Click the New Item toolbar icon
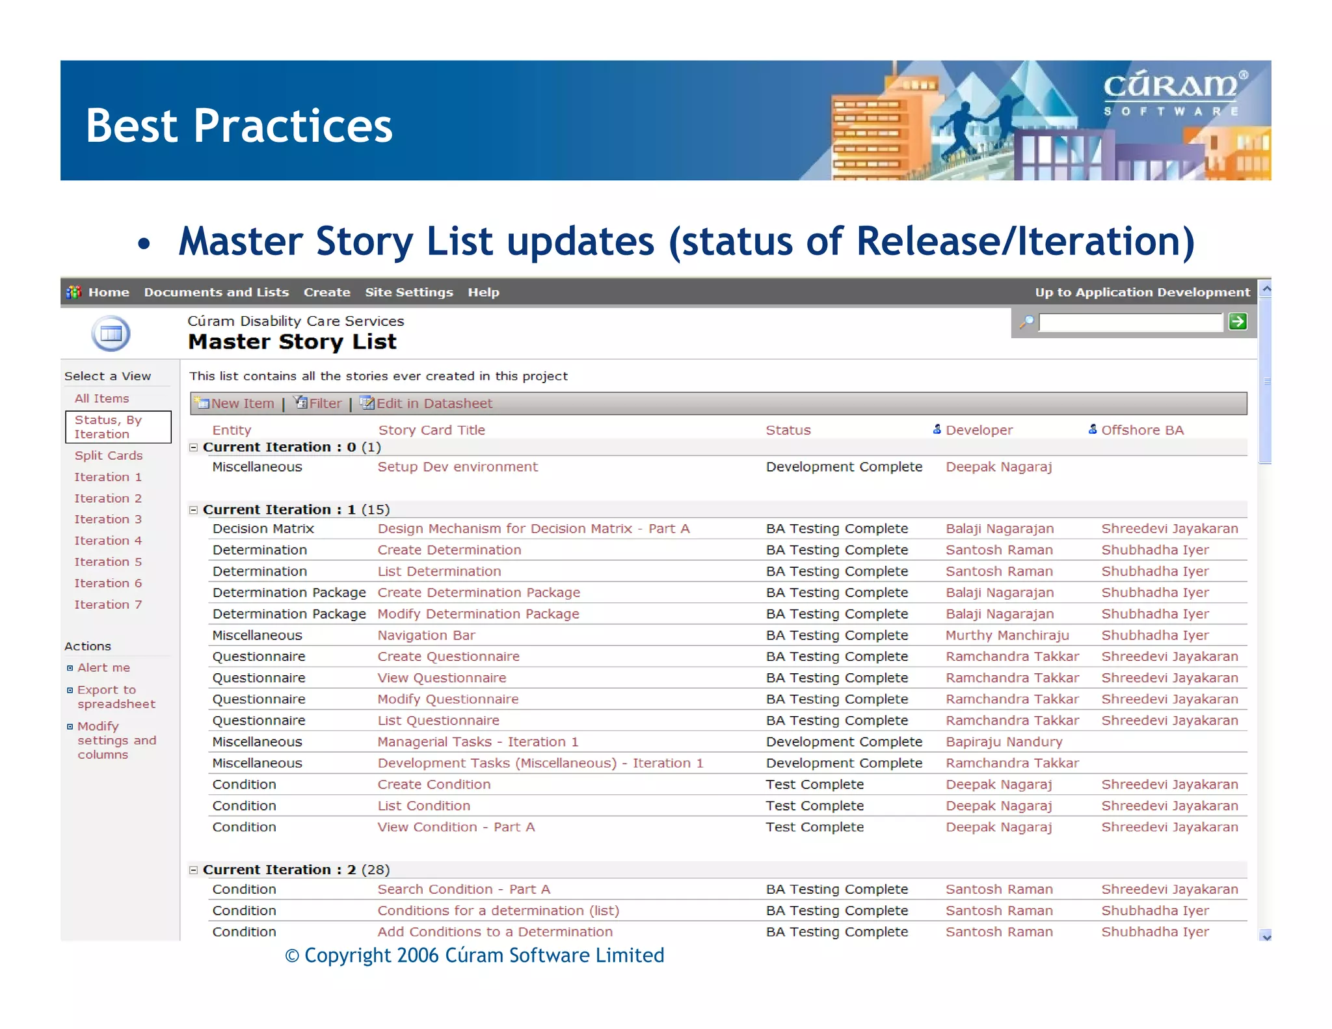The height and width of the screenshot is (1029, 1332). (x=202, y=403)
